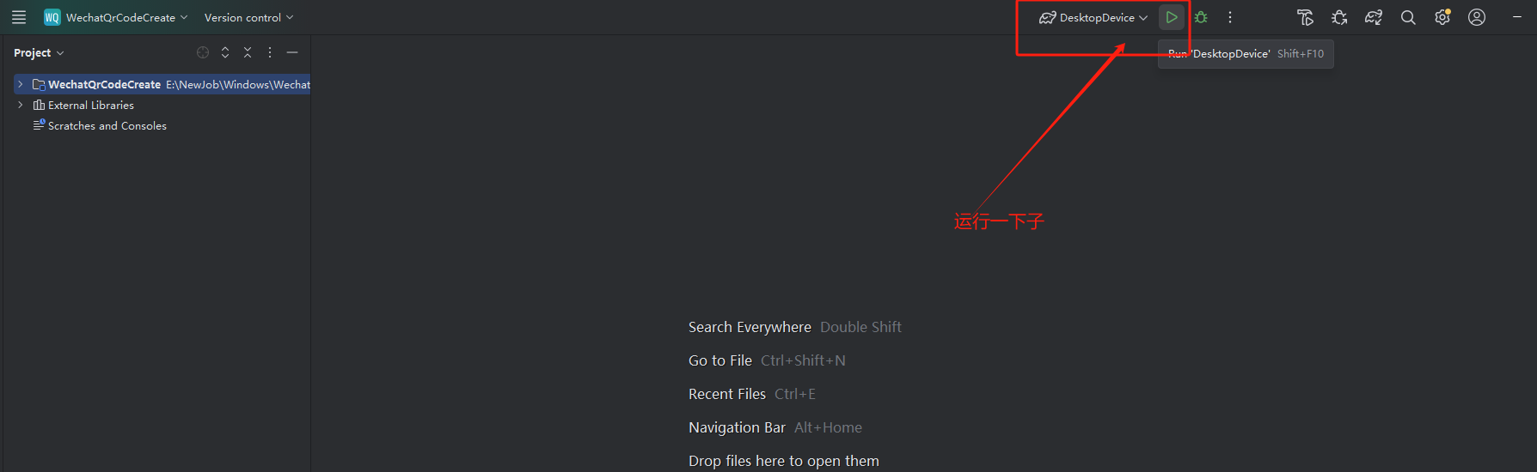Open more run actions menu
1537x472 pixels.
point(1230,17)
